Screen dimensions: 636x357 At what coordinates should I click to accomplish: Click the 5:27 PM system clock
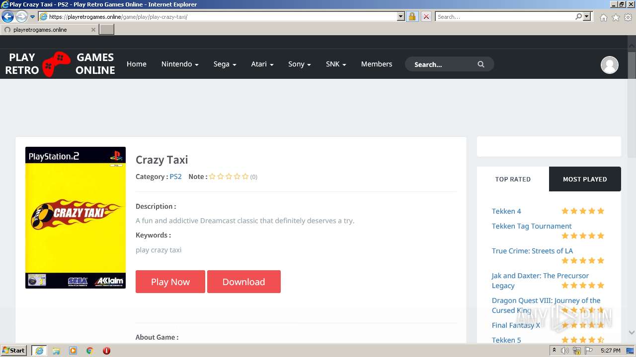pyautogui.click(x=610, y=351)
